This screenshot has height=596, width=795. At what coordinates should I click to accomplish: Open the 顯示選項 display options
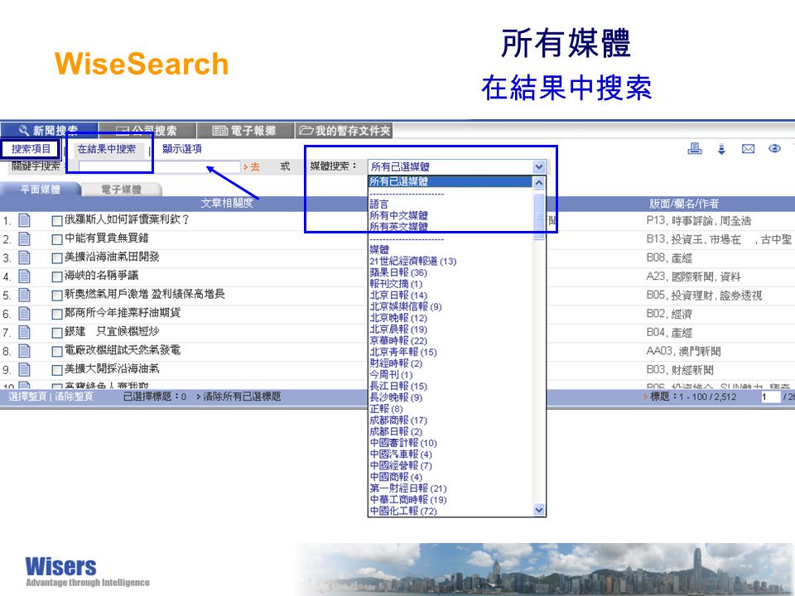(182, 149)
